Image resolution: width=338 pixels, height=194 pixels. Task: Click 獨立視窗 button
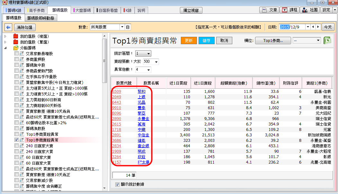(x=191, y=10)
